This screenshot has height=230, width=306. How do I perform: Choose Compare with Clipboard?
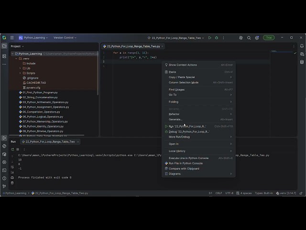point(199,169)
